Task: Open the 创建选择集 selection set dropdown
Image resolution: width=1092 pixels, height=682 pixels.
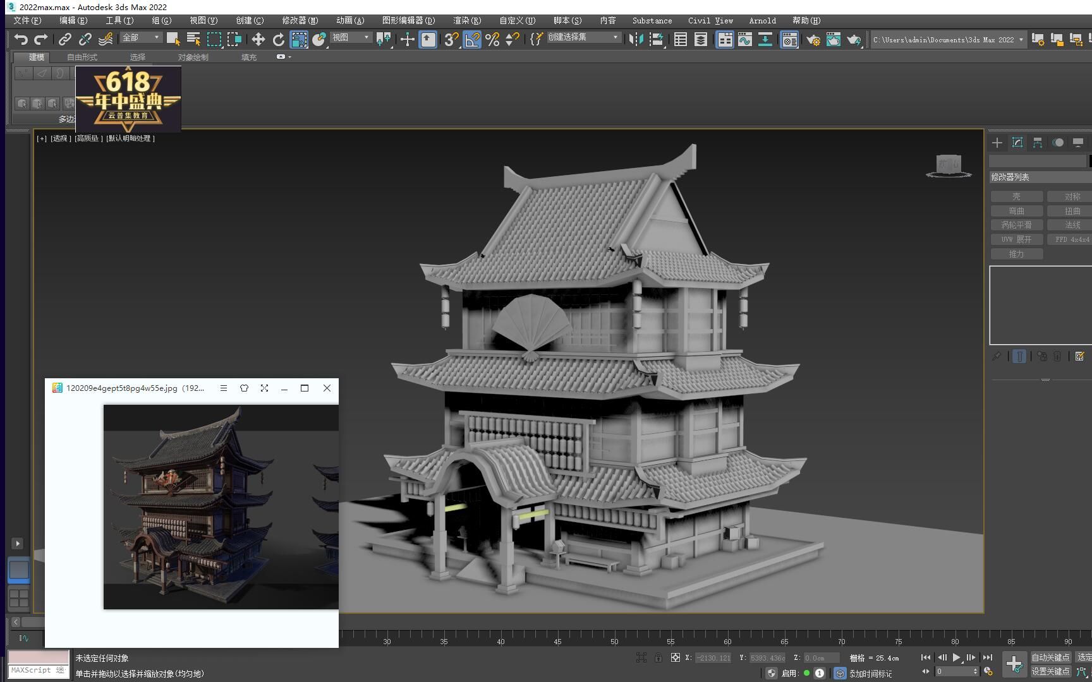Action: click(x=583, y=37)
